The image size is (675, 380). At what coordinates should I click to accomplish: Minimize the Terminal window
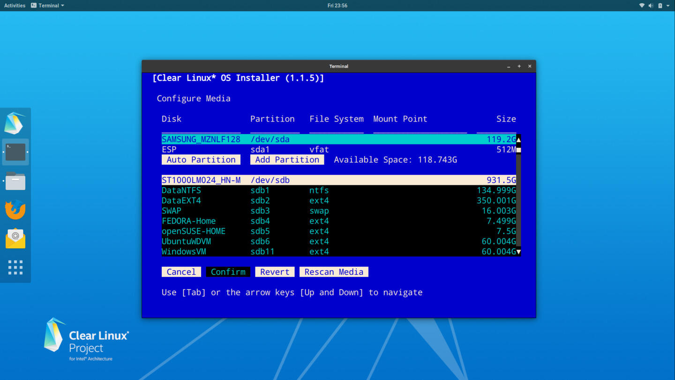509,67
